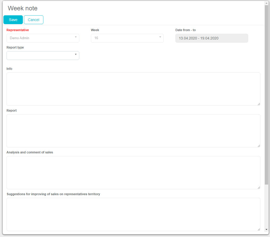Click the Report type label
Screen dimensions: 270x237
(15, 48)
